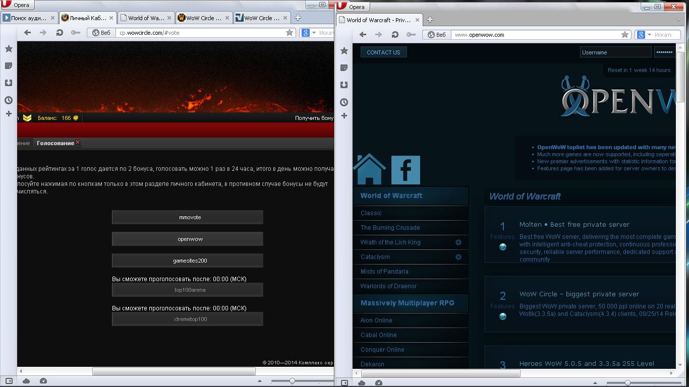Select World of Warcraft - Priv... tab in right window
This screenshot has width=689, height=387.
point(379,20)
